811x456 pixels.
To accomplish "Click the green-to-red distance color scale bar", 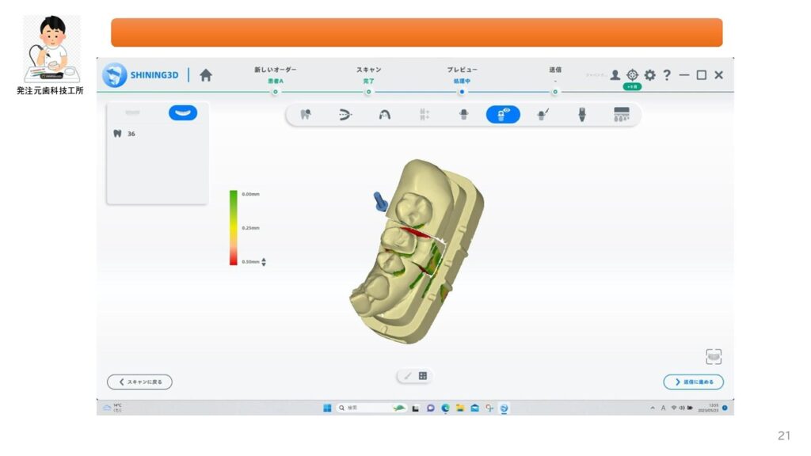I will [x=234, y=227].
